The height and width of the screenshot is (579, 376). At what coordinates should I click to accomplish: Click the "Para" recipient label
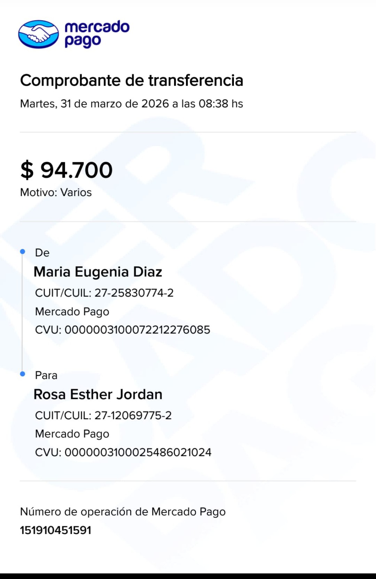tap(46, 375)
